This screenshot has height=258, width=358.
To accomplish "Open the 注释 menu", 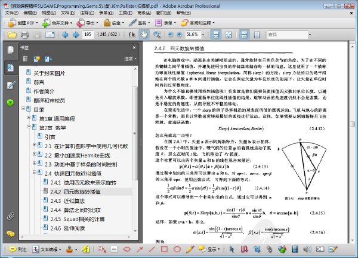I will 87,13.
